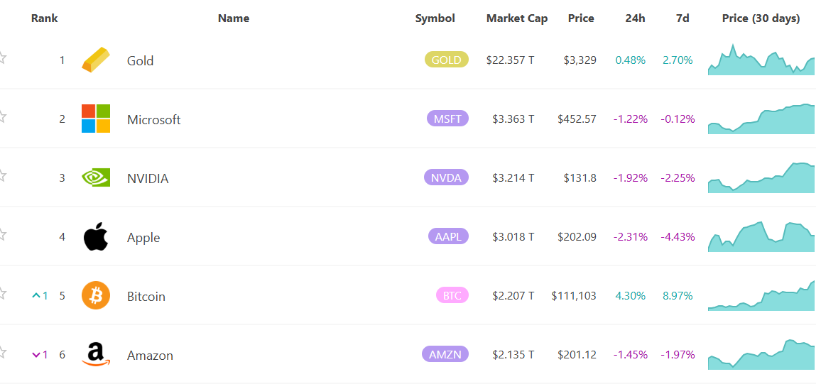
Task: Click the Bitcoin logo icon
Action: coord(96,295)
